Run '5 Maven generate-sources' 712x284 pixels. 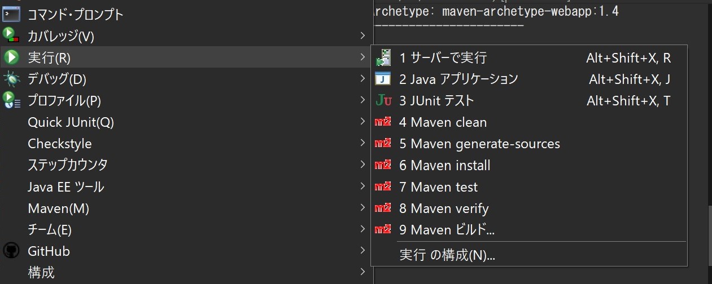(529, 144)
